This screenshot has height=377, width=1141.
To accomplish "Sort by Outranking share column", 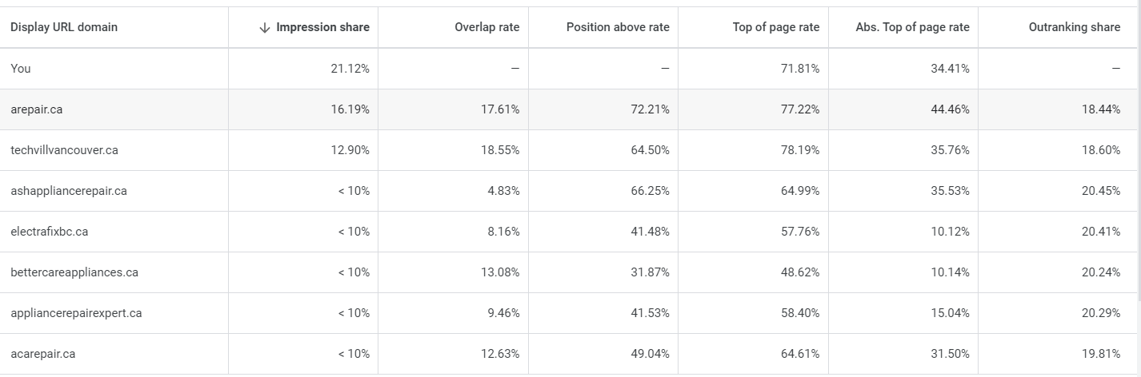I will [1074, 27].
